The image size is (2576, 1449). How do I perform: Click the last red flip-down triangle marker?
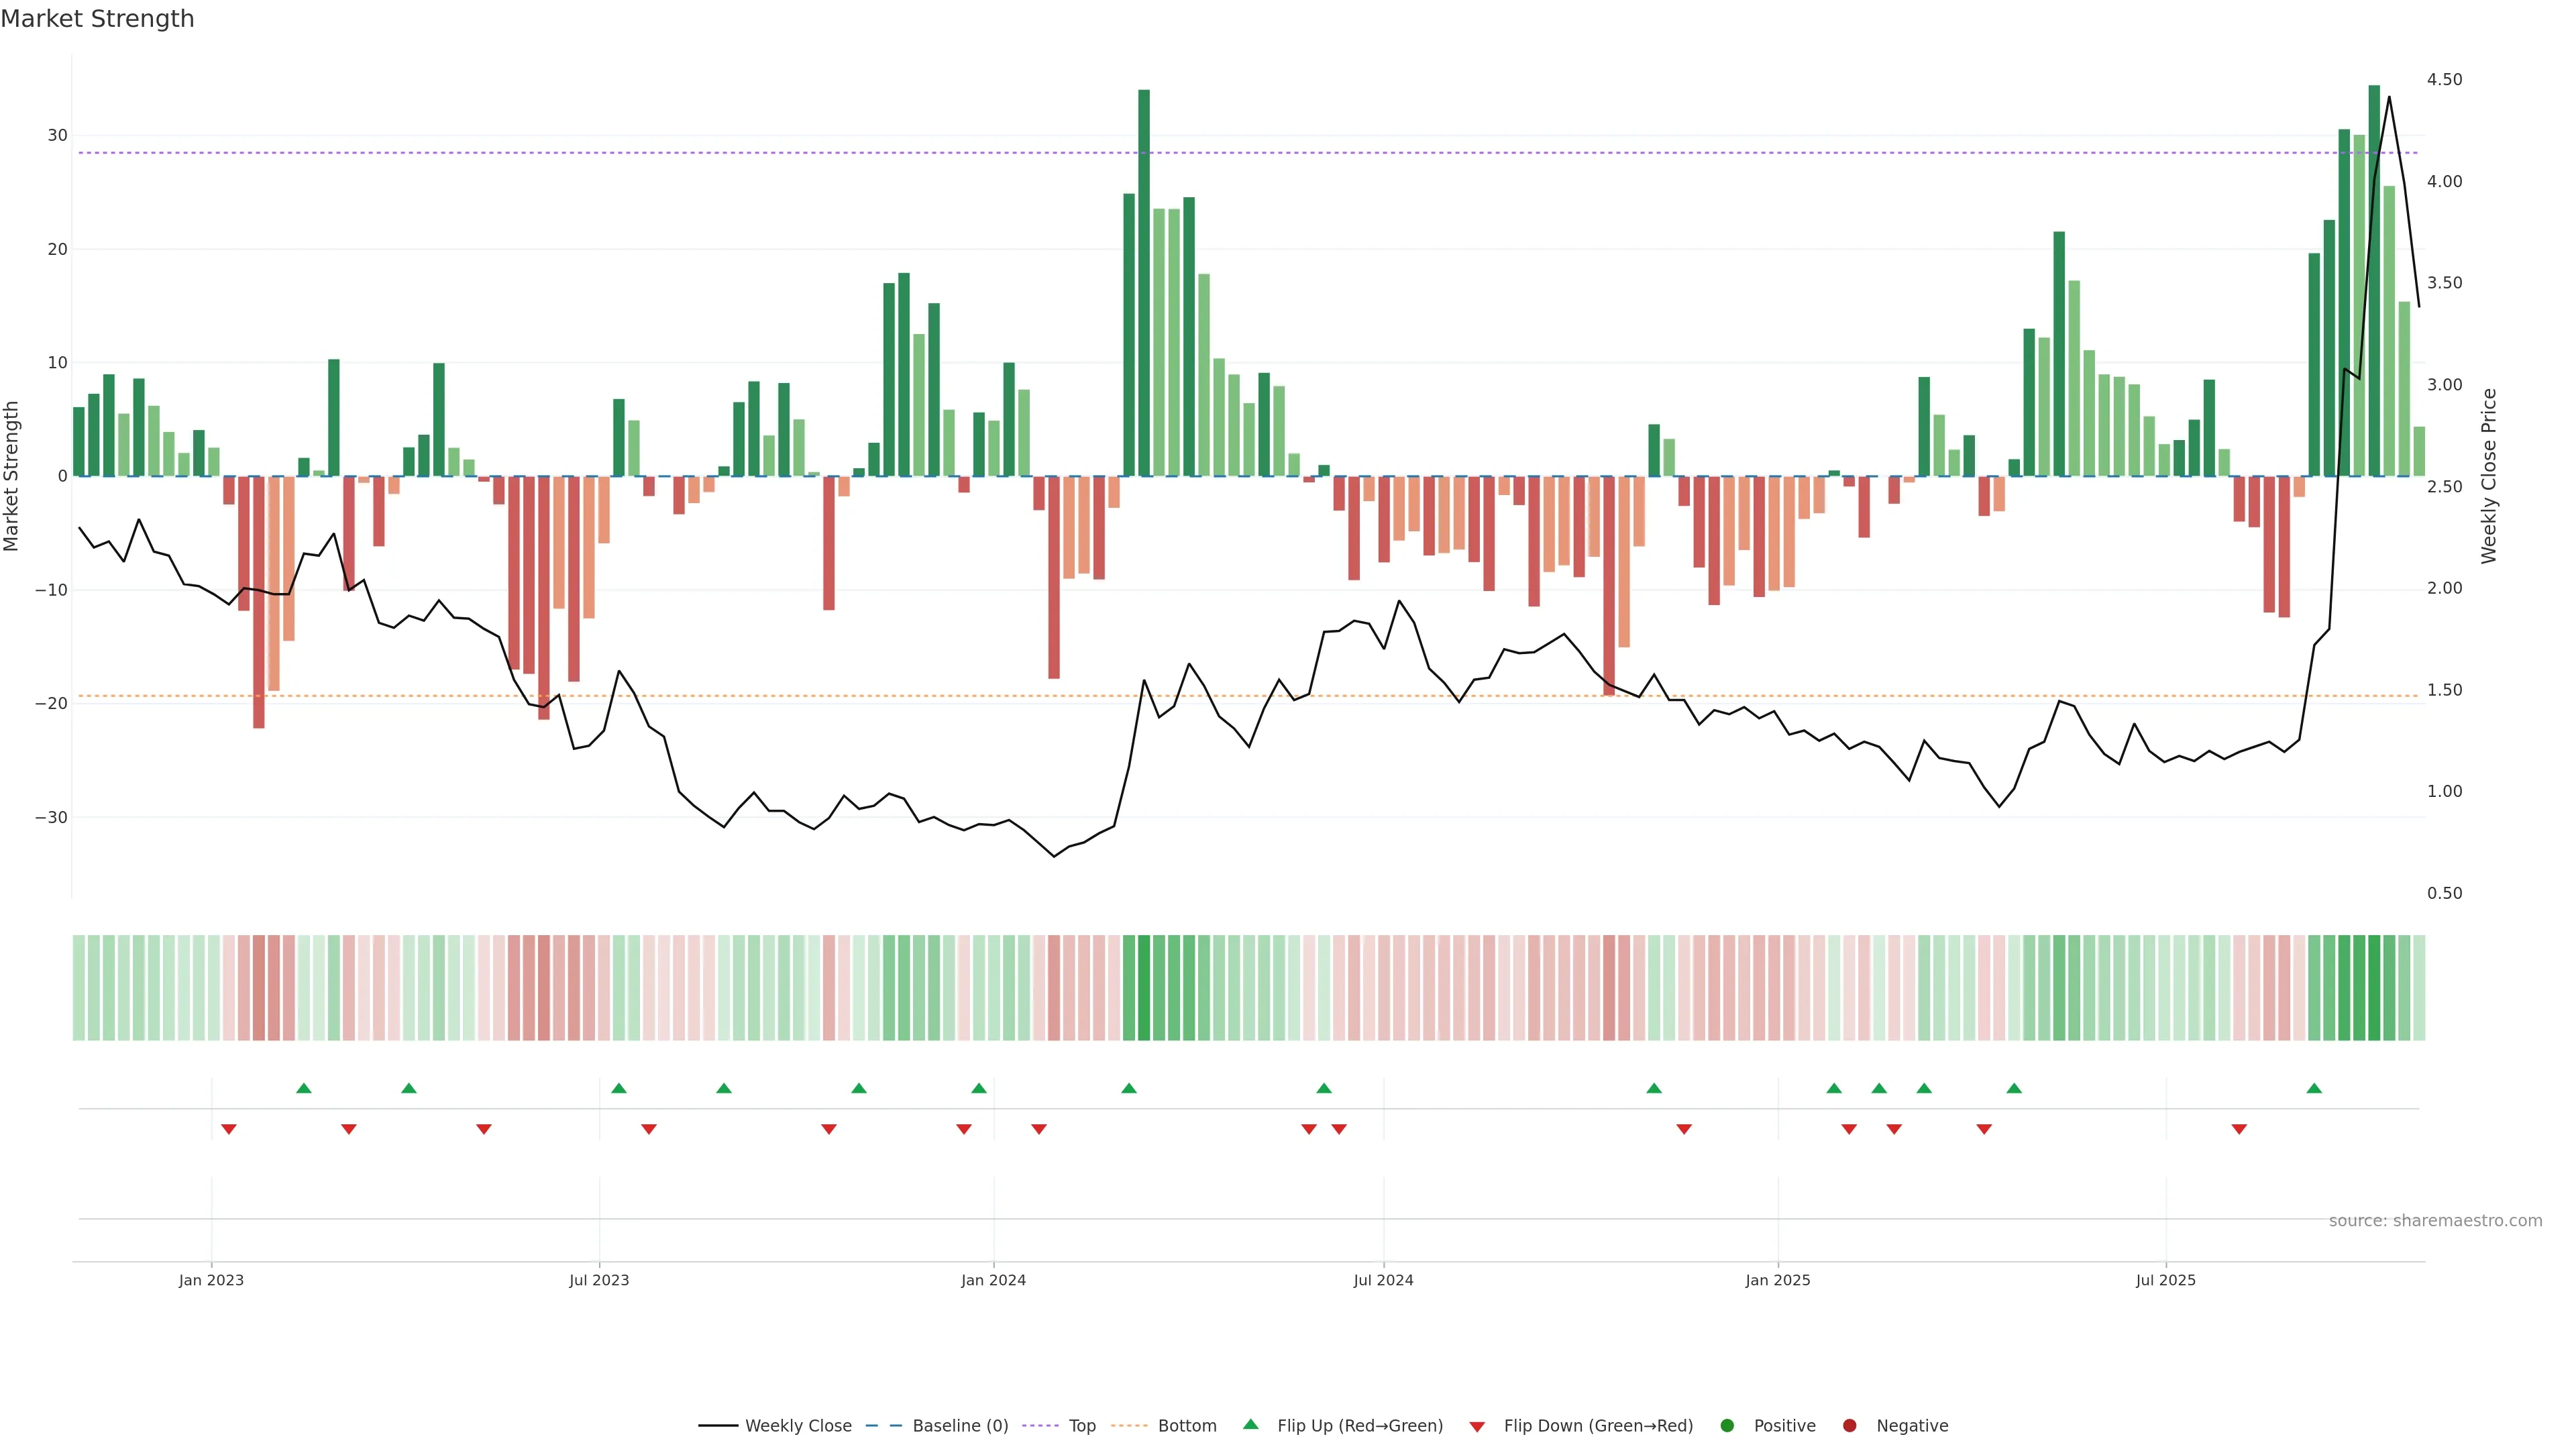tap(2239, 1129)
